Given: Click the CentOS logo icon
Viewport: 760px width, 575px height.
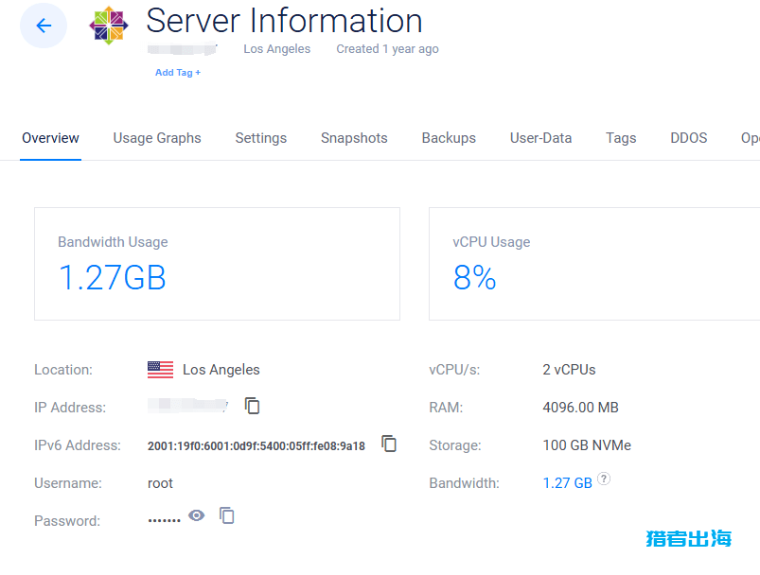Looking at the screenshot, I should click(x=109, y=26).
